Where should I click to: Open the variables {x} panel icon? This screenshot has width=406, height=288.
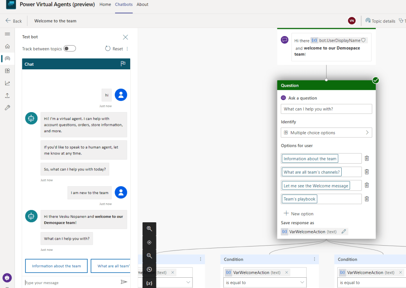[149, 283]
